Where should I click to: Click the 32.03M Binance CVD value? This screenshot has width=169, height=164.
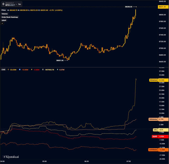pos(13,70)
